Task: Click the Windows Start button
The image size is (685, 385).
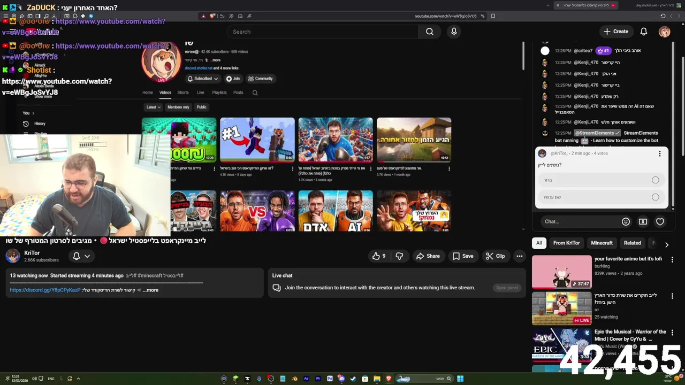Action: click(460, 379)
